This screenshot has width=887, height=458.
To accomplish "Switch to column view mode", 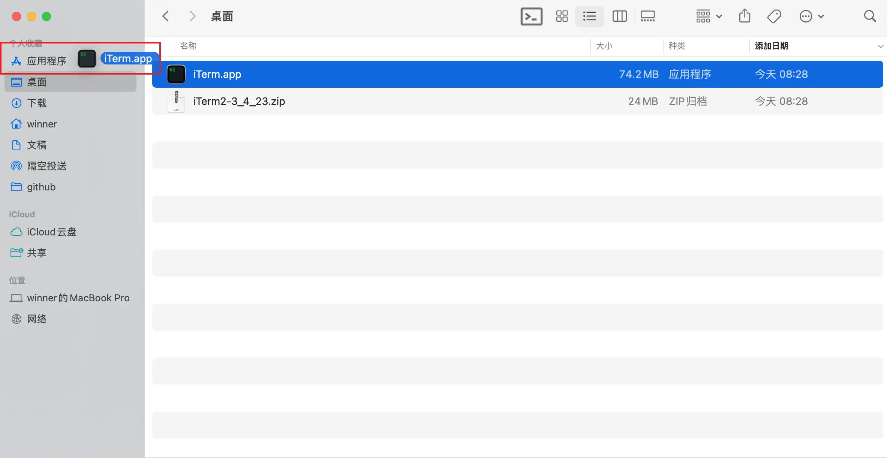I will tap(619, 16).
